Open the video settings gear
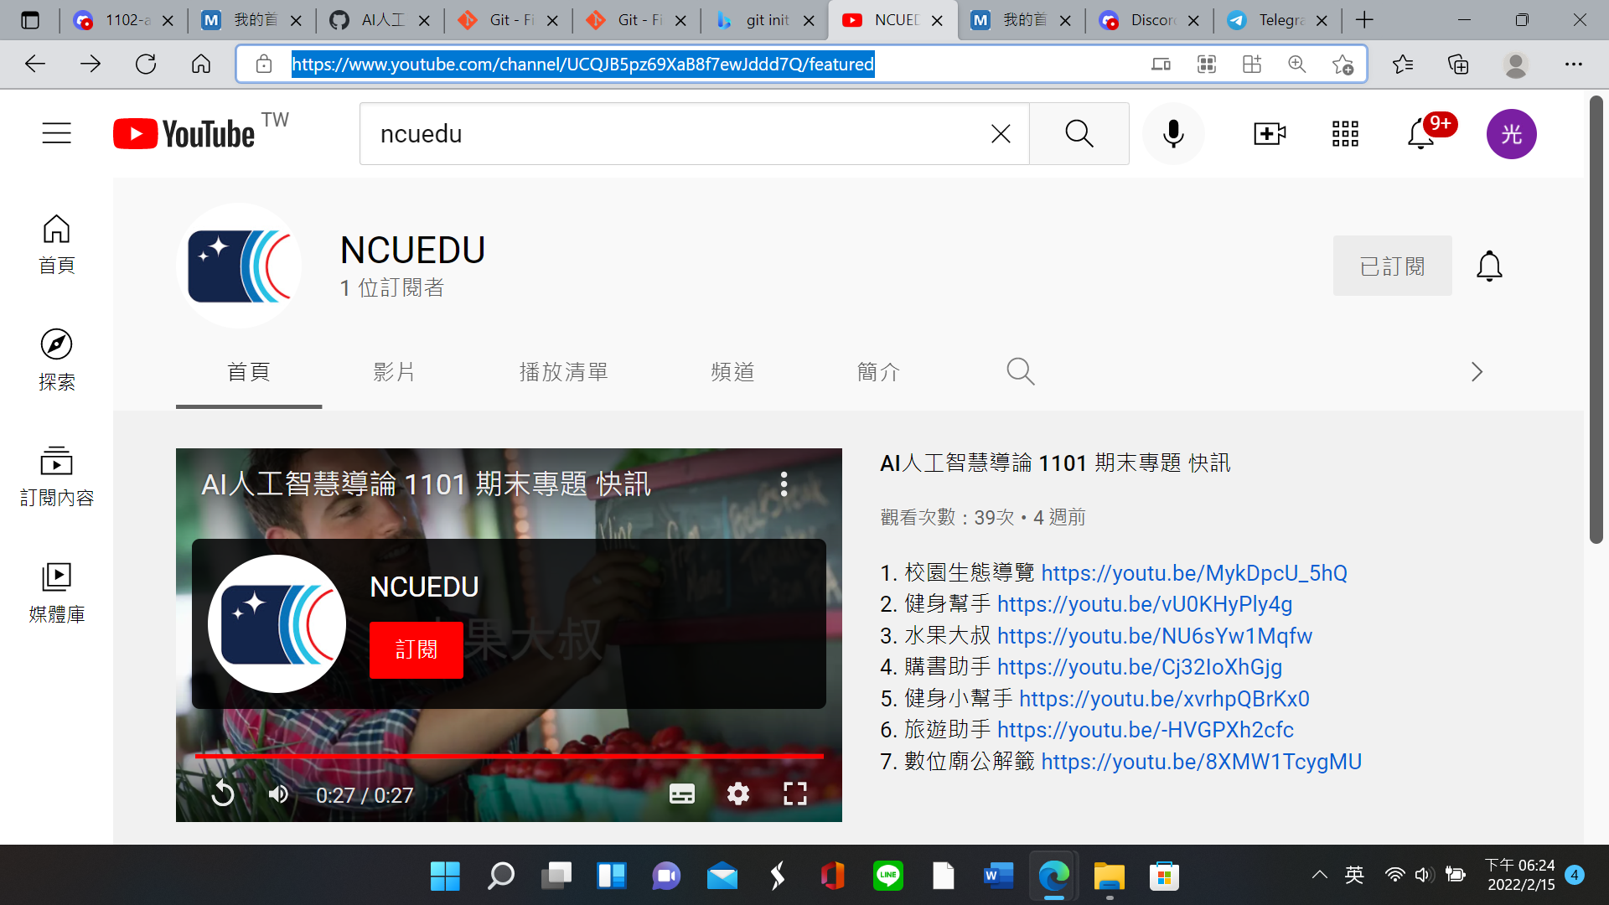Image resolution: width=1609 pixels, height=905 pixels. (737, 794)
